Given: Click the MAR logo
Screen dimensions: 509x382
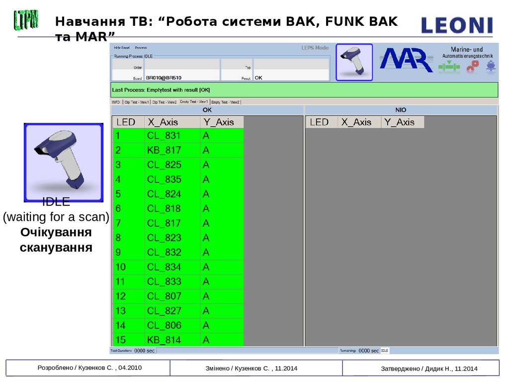Looking at the screenshot, I should pyautogui.click(x=406, y=60).
